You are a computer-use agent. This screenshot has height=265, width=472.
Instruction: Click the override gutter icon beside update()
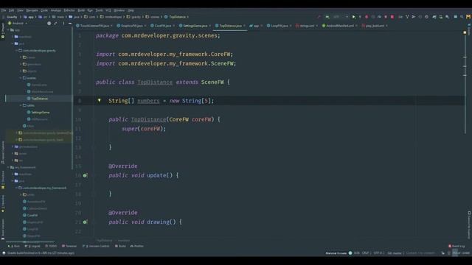pos(86,175)
